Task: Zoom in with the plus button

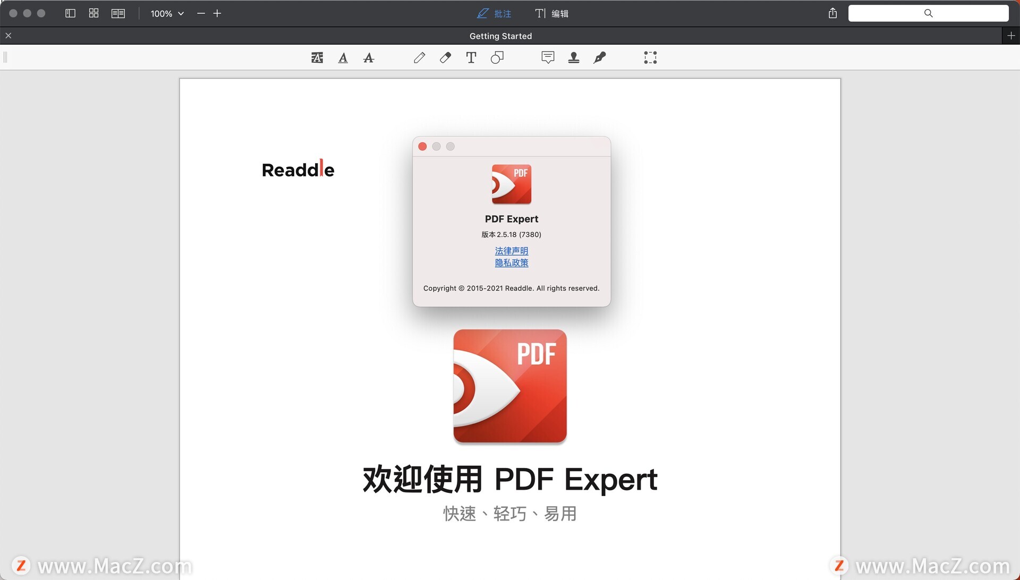Action: [x=217, y=13]
